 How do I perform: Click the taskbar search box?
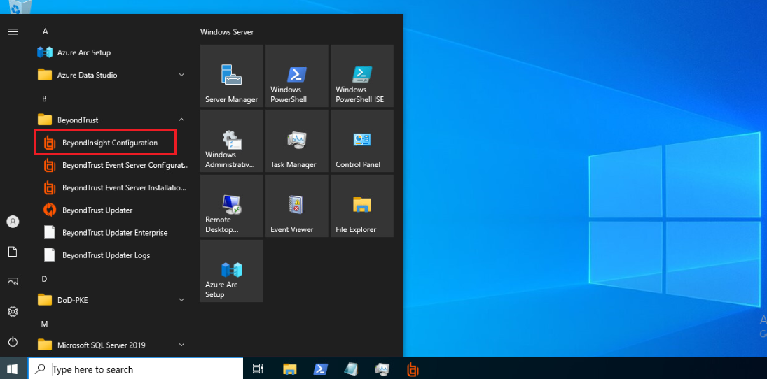pyautogui.click(x=135, y=369)
